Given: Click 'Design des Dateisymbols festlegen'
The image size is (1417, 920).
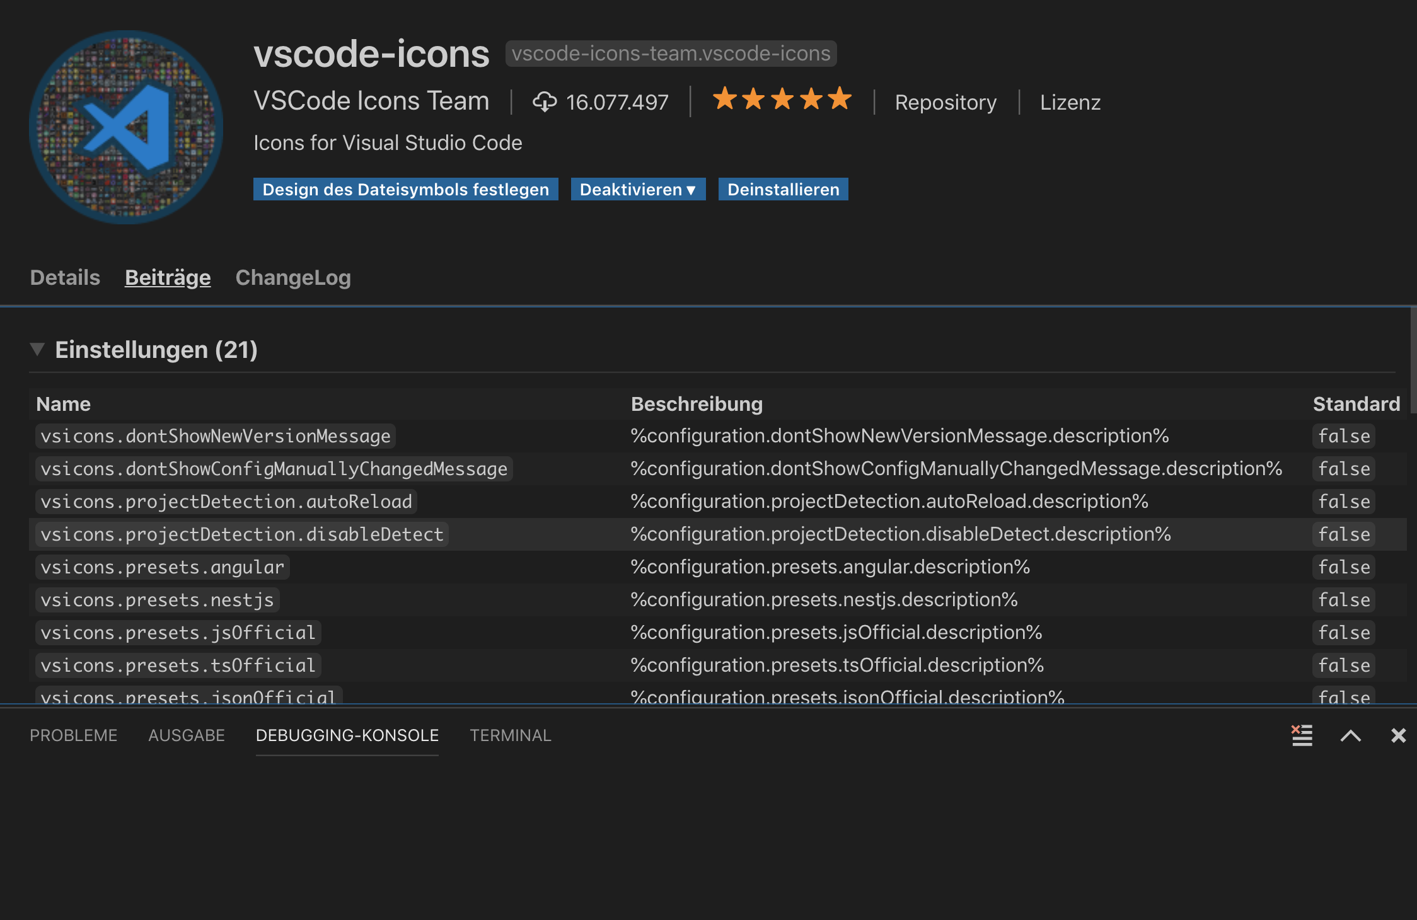Looking at the screenshot, I should (405, 189).
